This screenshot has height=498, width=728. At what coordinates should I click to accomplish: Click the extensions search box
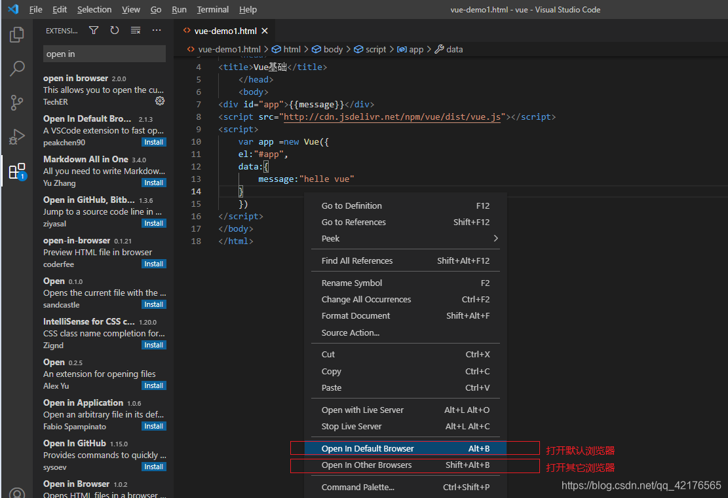(x=104, y=54)
